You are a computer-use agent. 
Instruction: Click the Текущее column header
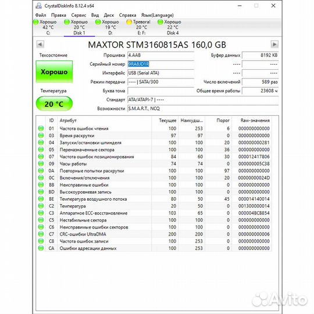[x=165, y=120]
